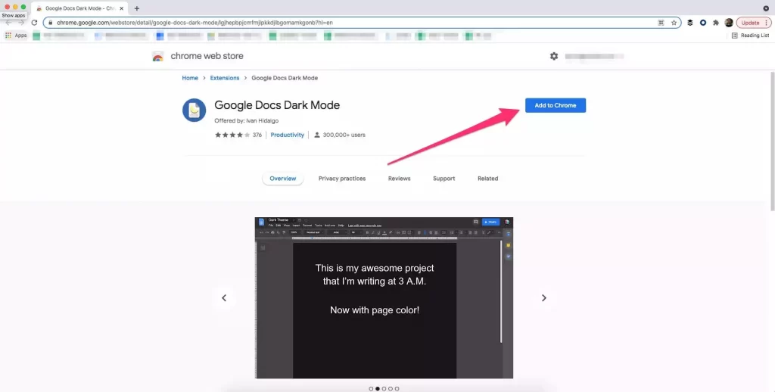Viewport: 775px width, 392px height.
Task: Click the page vertical scrollbar
Action: click(x=772, y=141)
